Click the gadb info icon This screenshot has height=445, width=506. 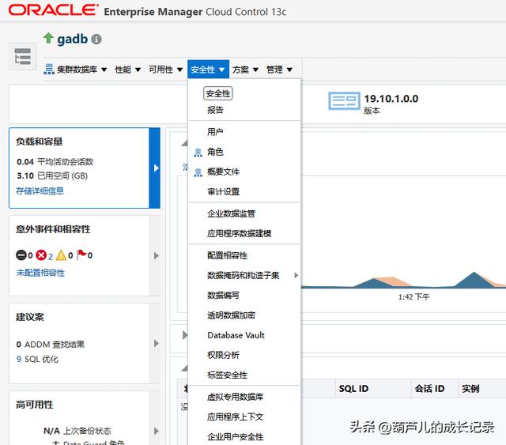click(x=96, y=40)
